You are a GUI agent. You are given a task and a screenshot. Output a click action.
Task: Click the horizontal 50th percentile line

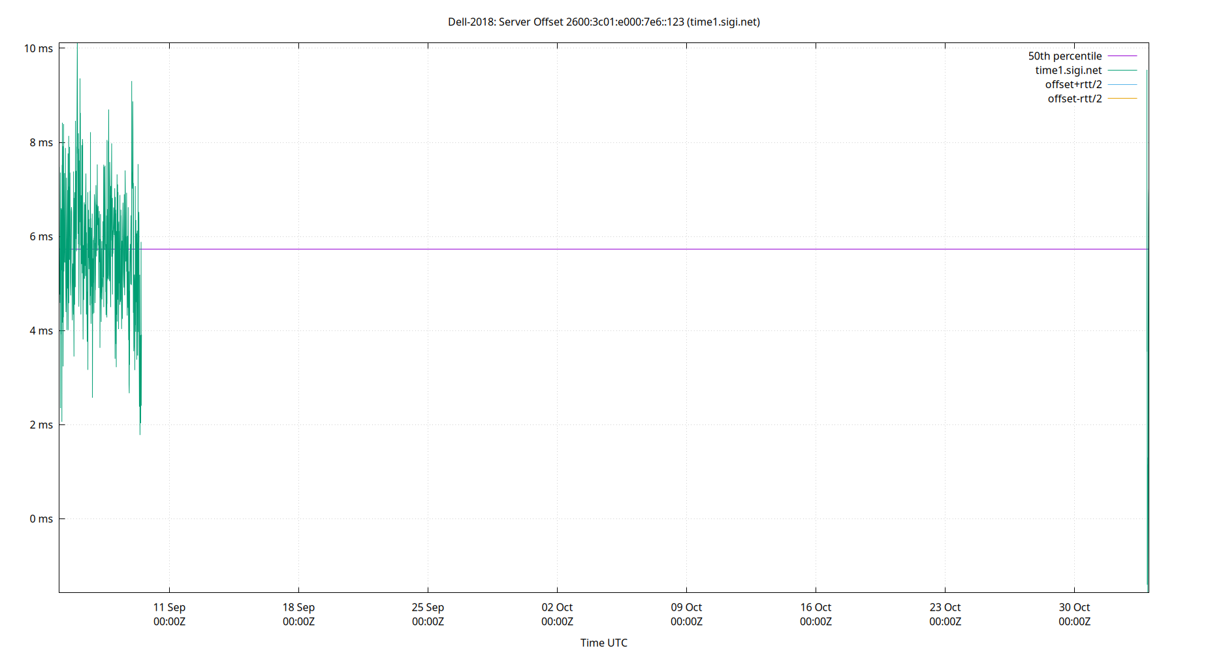pyautogui.click(x=588, y=248)
